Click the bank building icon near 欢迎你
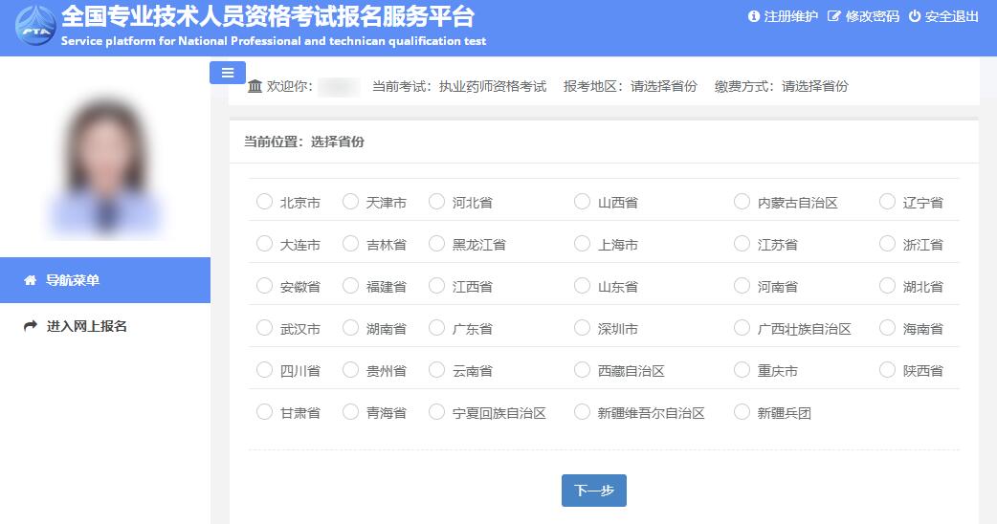 [255, 86]
